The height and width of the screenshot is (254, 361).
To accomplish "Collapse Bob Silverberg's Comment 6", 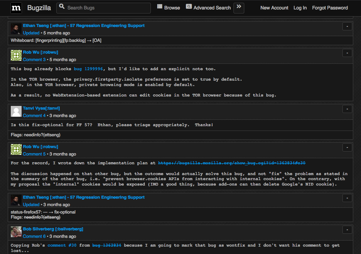I will pyautogui.click(x=347, y=230).
